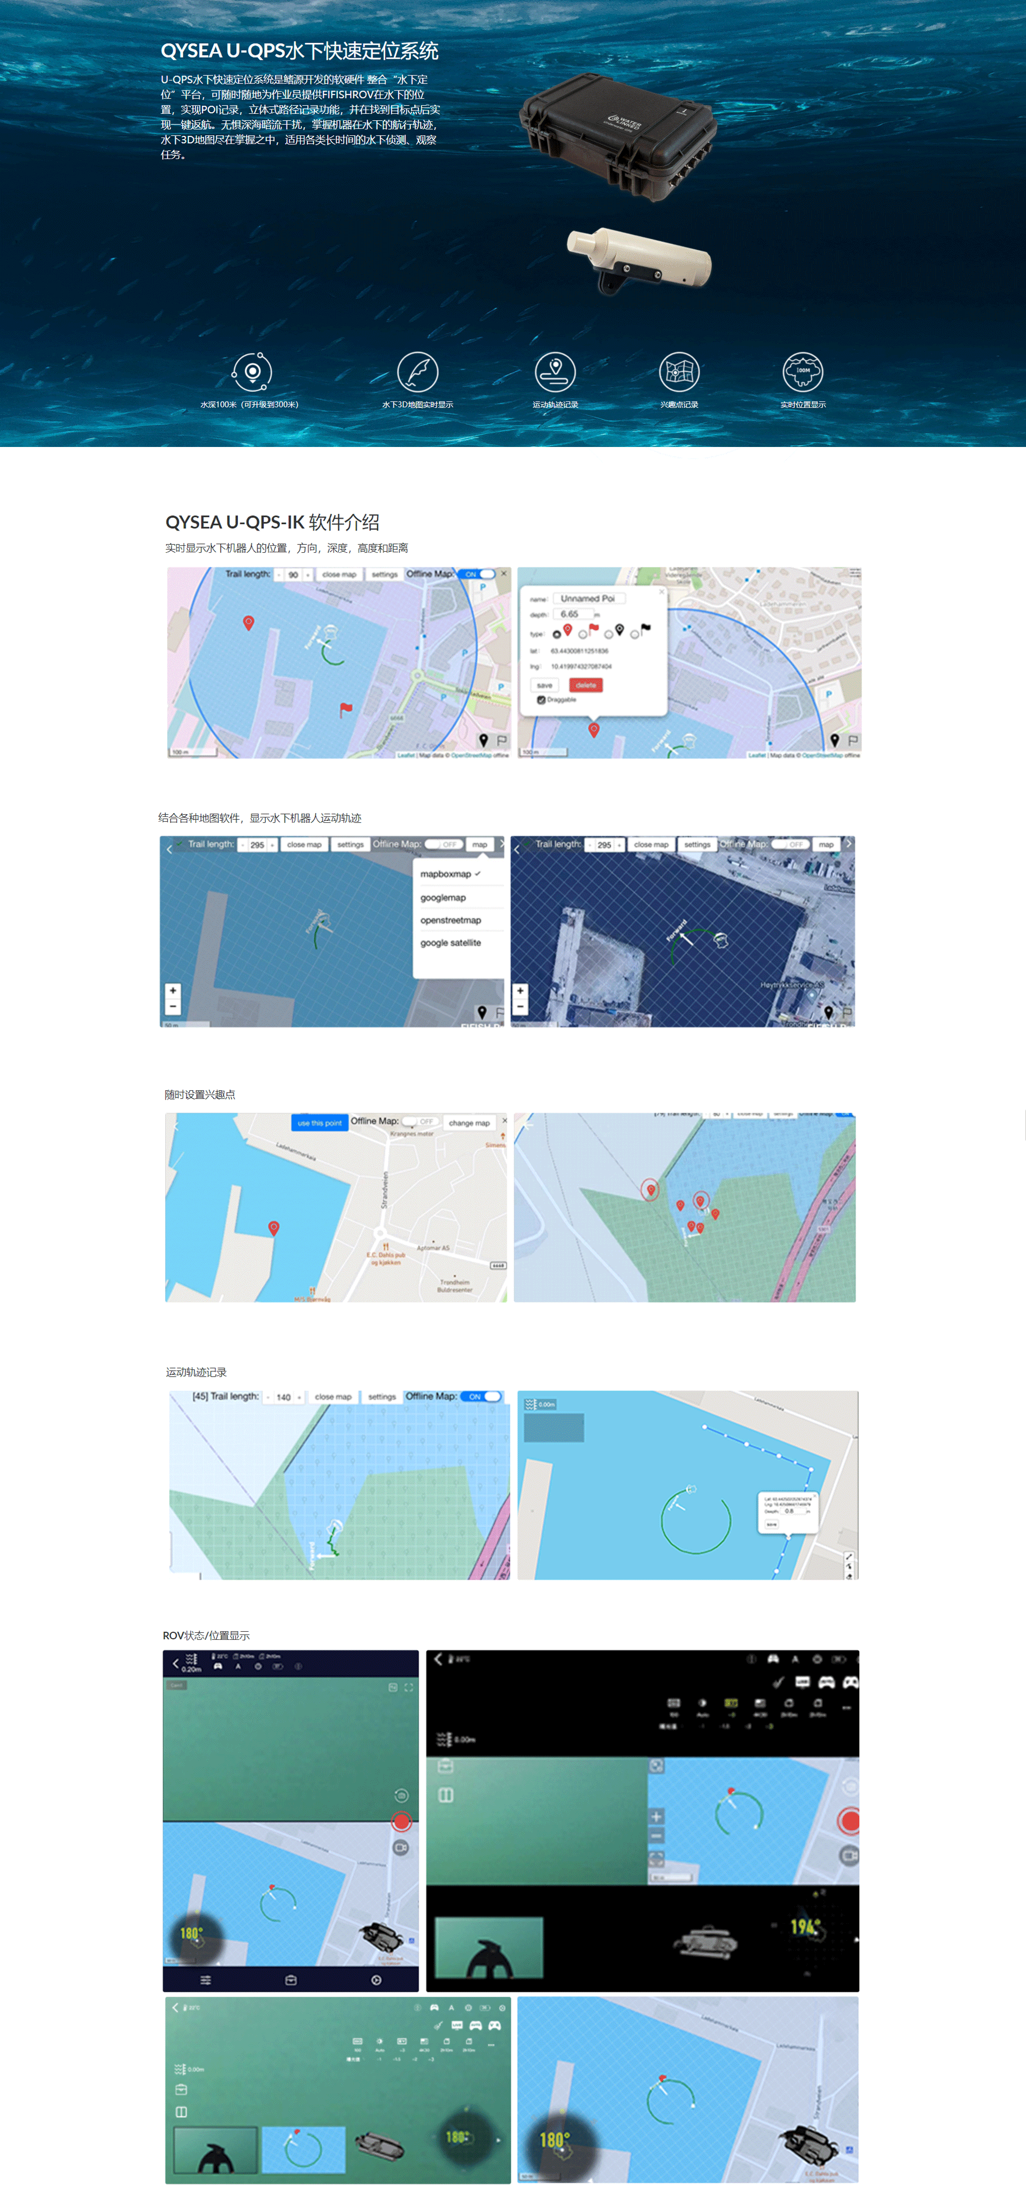Click the point-of-interest record map icon
This screenshot has width=1026, height=2198.
coord(679,371)
